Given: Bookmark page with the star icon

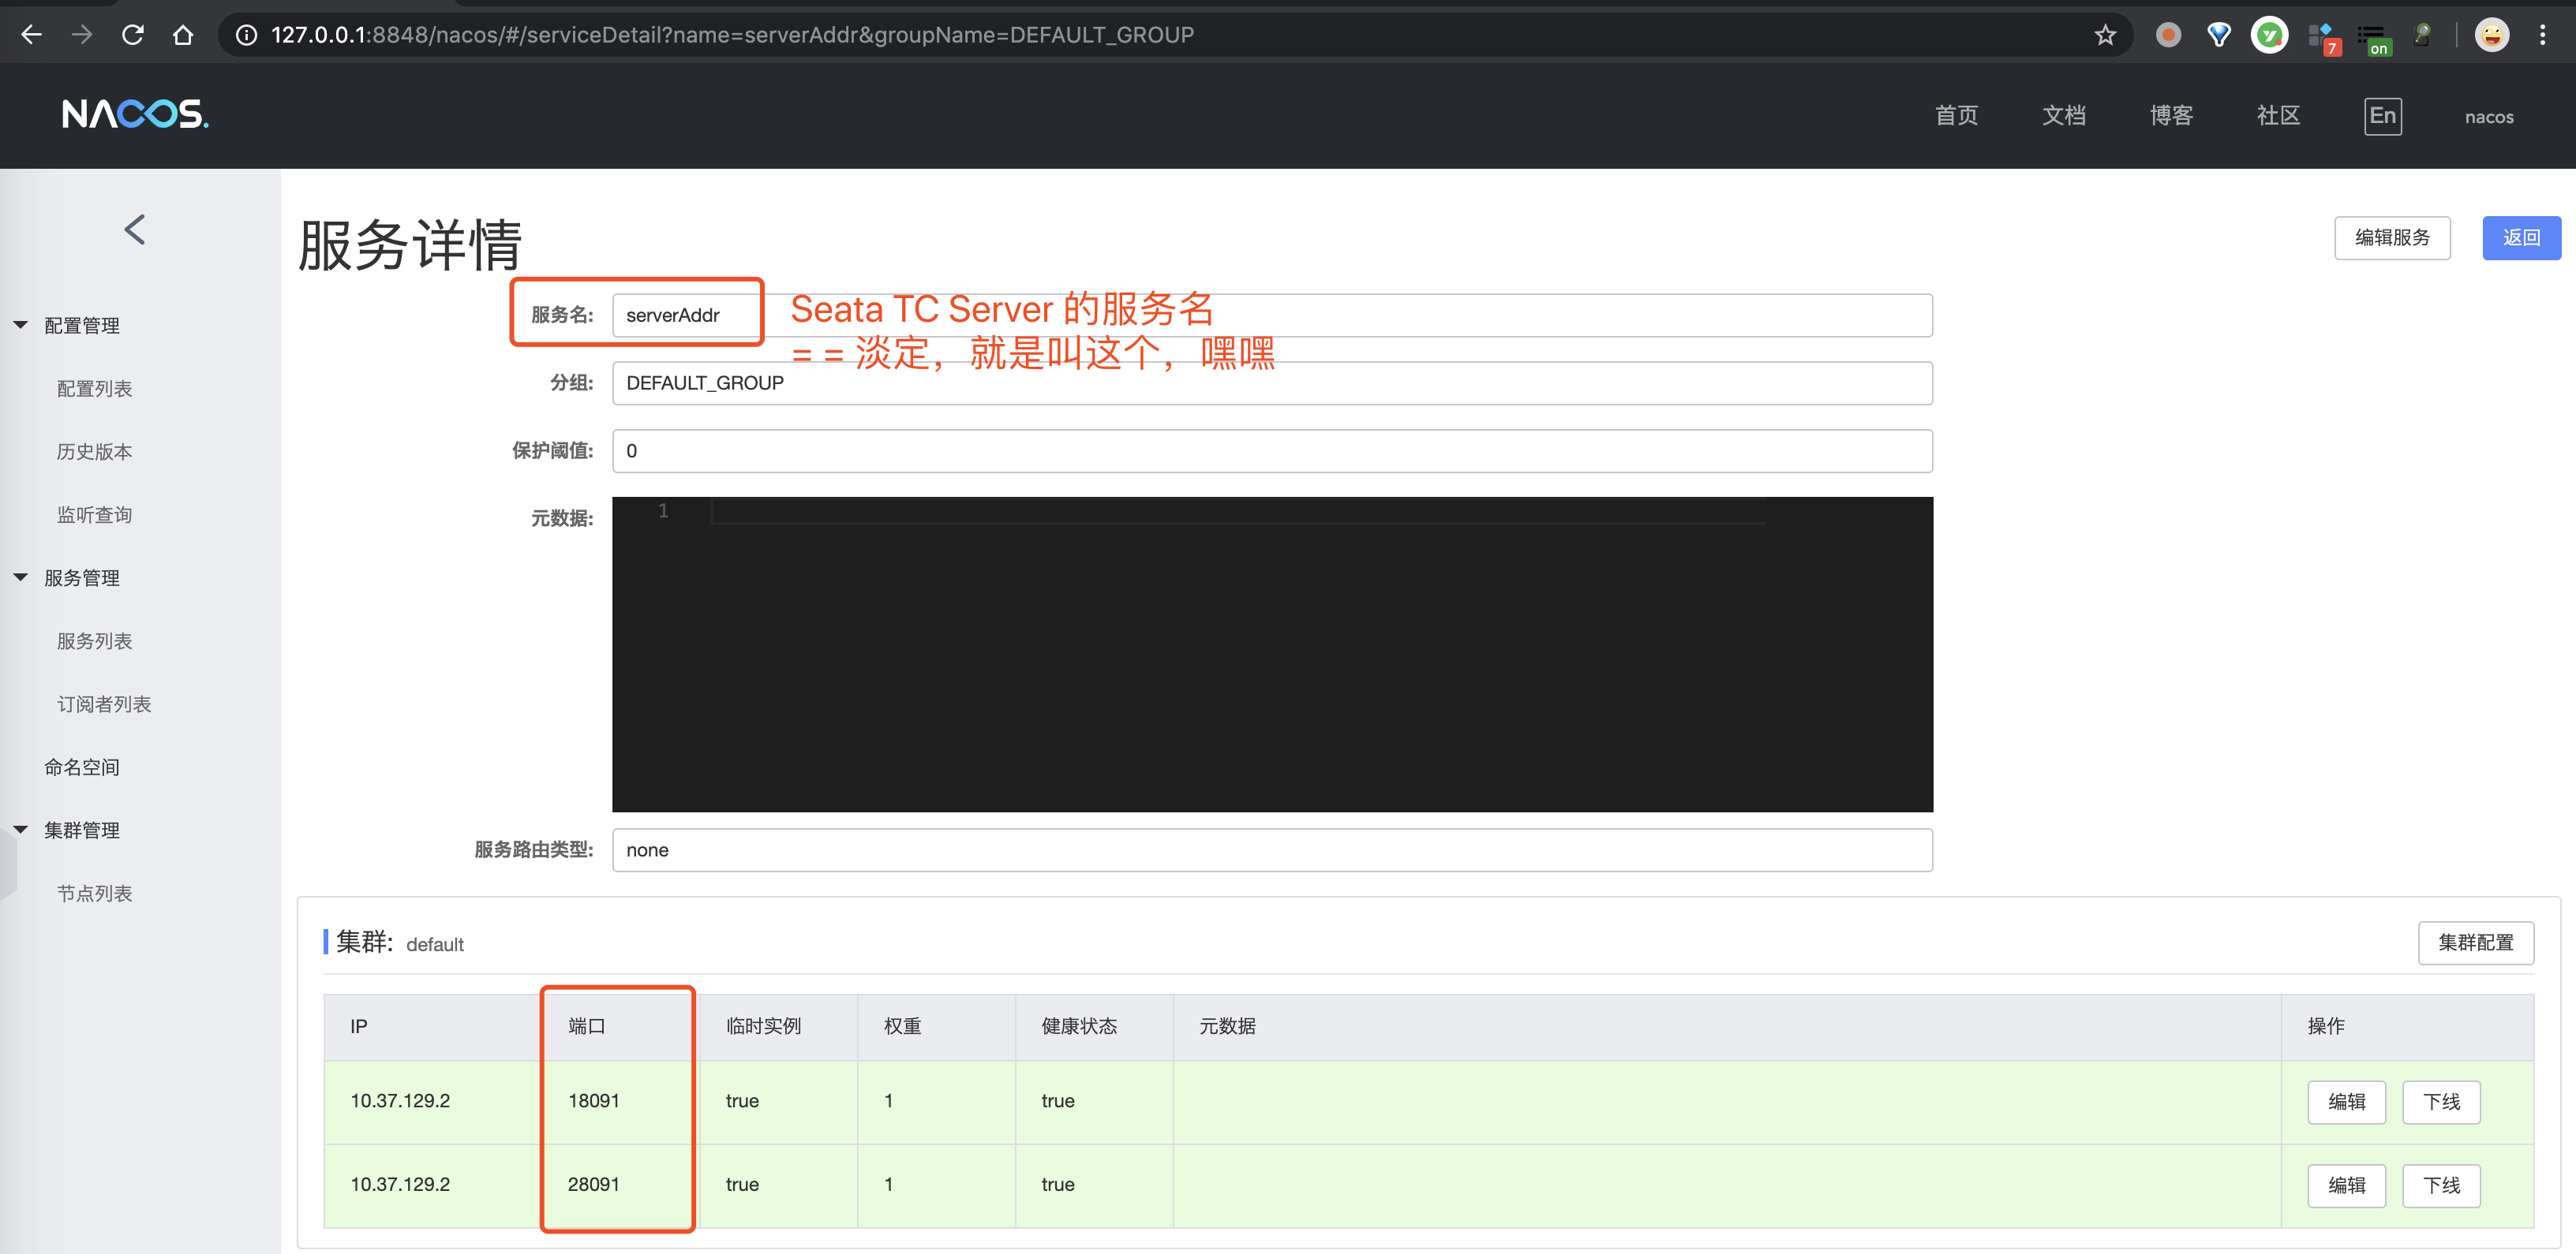Looking at the screenshot, I should [2105, 35].
